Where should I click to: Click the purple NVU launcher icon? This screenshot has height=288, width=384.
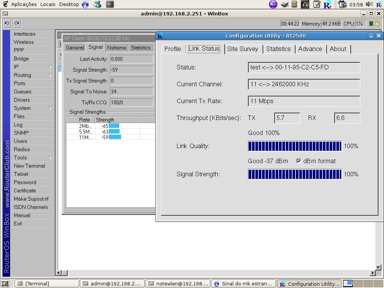273,4
